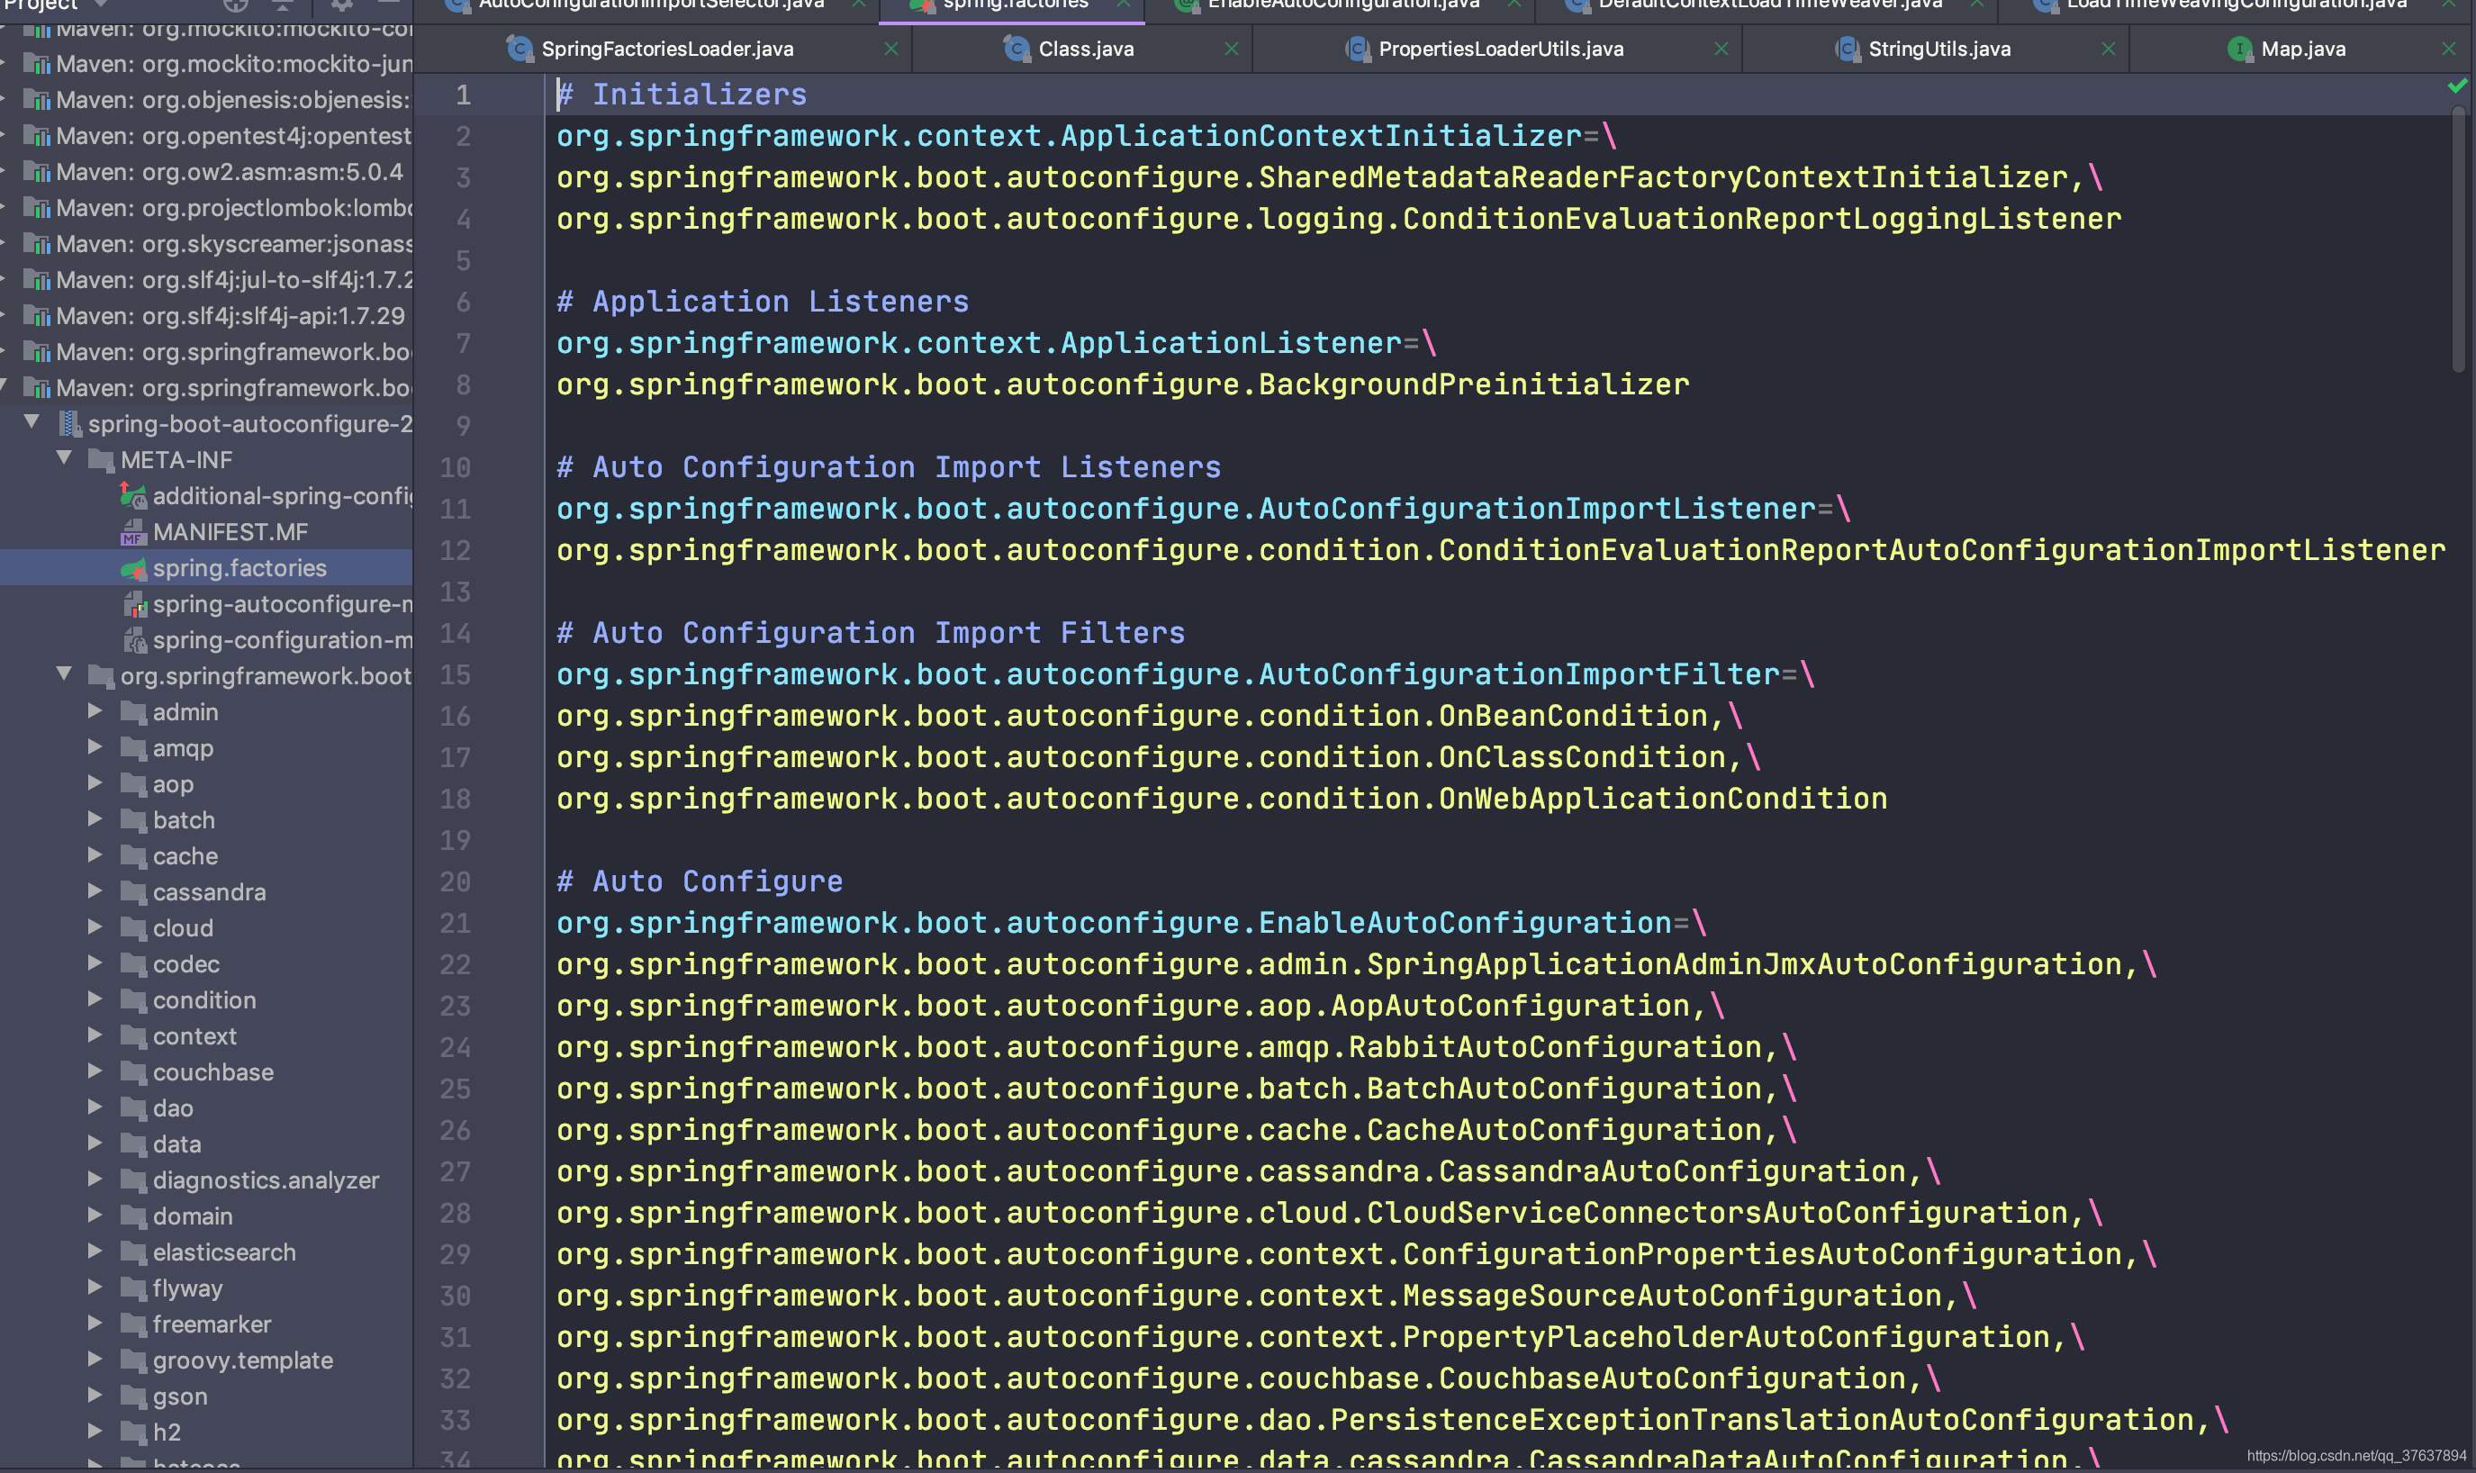
Task: Click the editor vertical scrollbar thumb
Action: [2457, 239]
